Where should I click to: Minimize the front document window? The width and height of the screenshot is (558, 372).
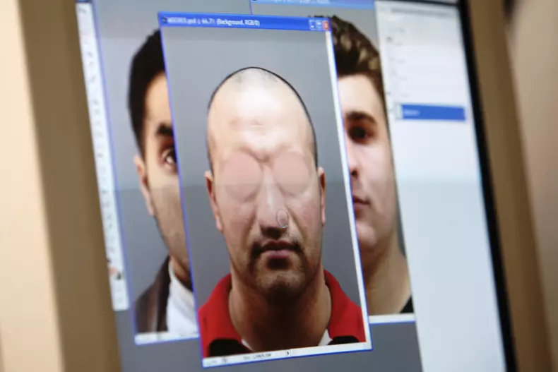pos(311,25)
